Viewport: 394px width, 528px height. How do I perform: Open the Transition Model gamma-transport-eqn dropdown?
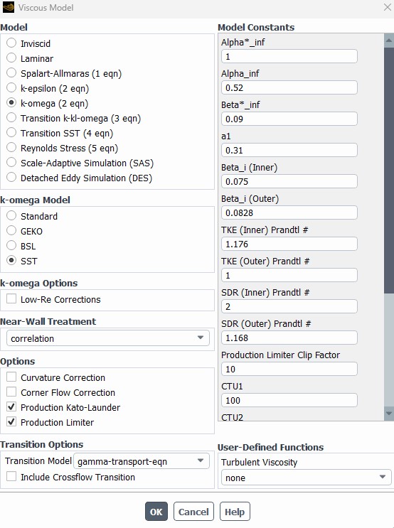click(x=142, y=461)
